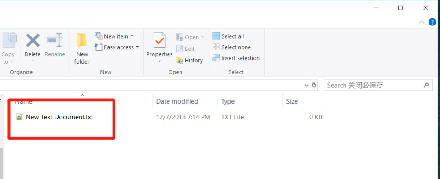Click the Rename icon in Organize
440x179 pixels.
[55, 41]
